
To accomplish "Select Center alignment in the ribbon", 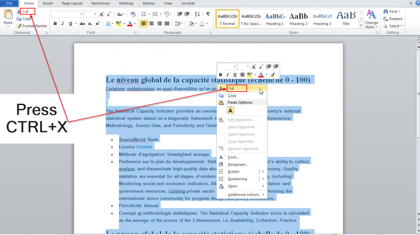I will [152, 24].
